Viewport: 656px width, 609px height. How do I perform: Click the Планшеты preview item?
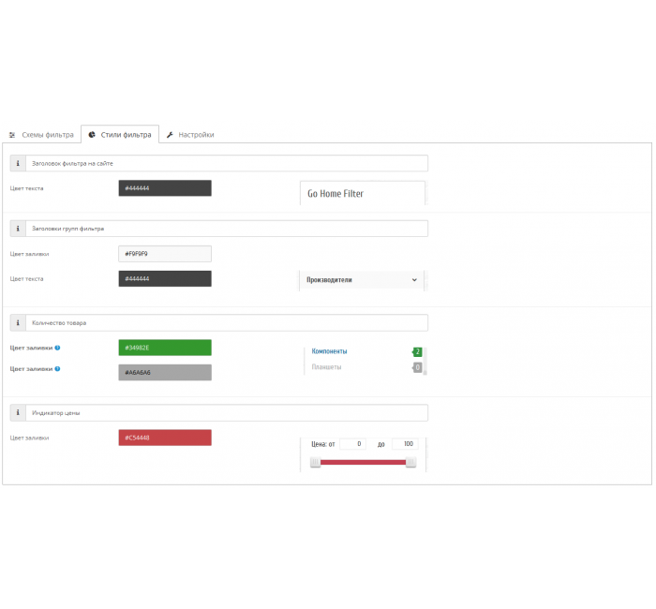click(326, 367)
